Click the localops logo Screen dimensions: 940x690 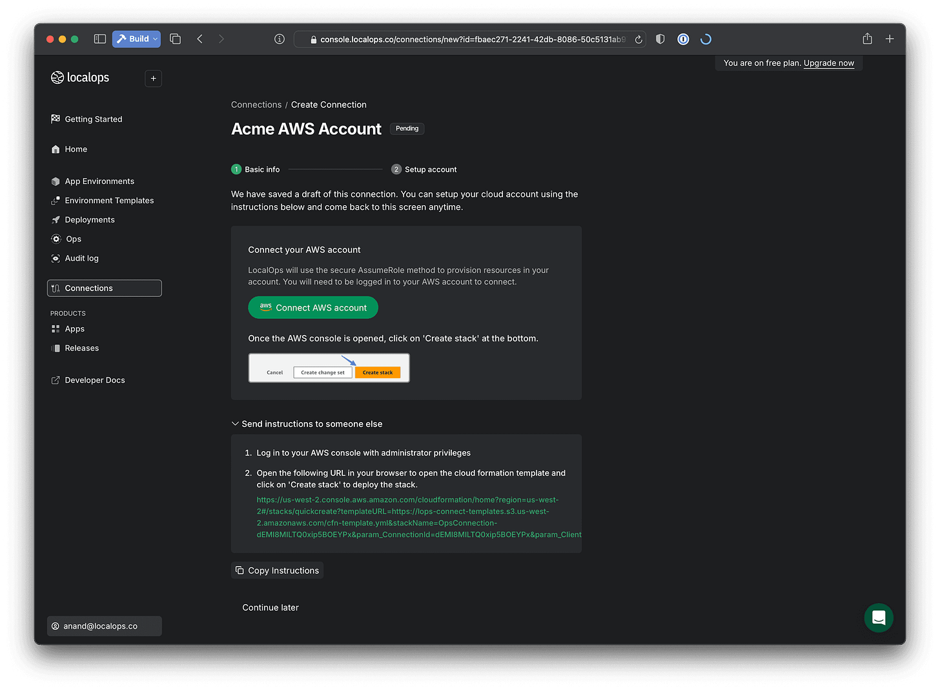coord(80,77)
